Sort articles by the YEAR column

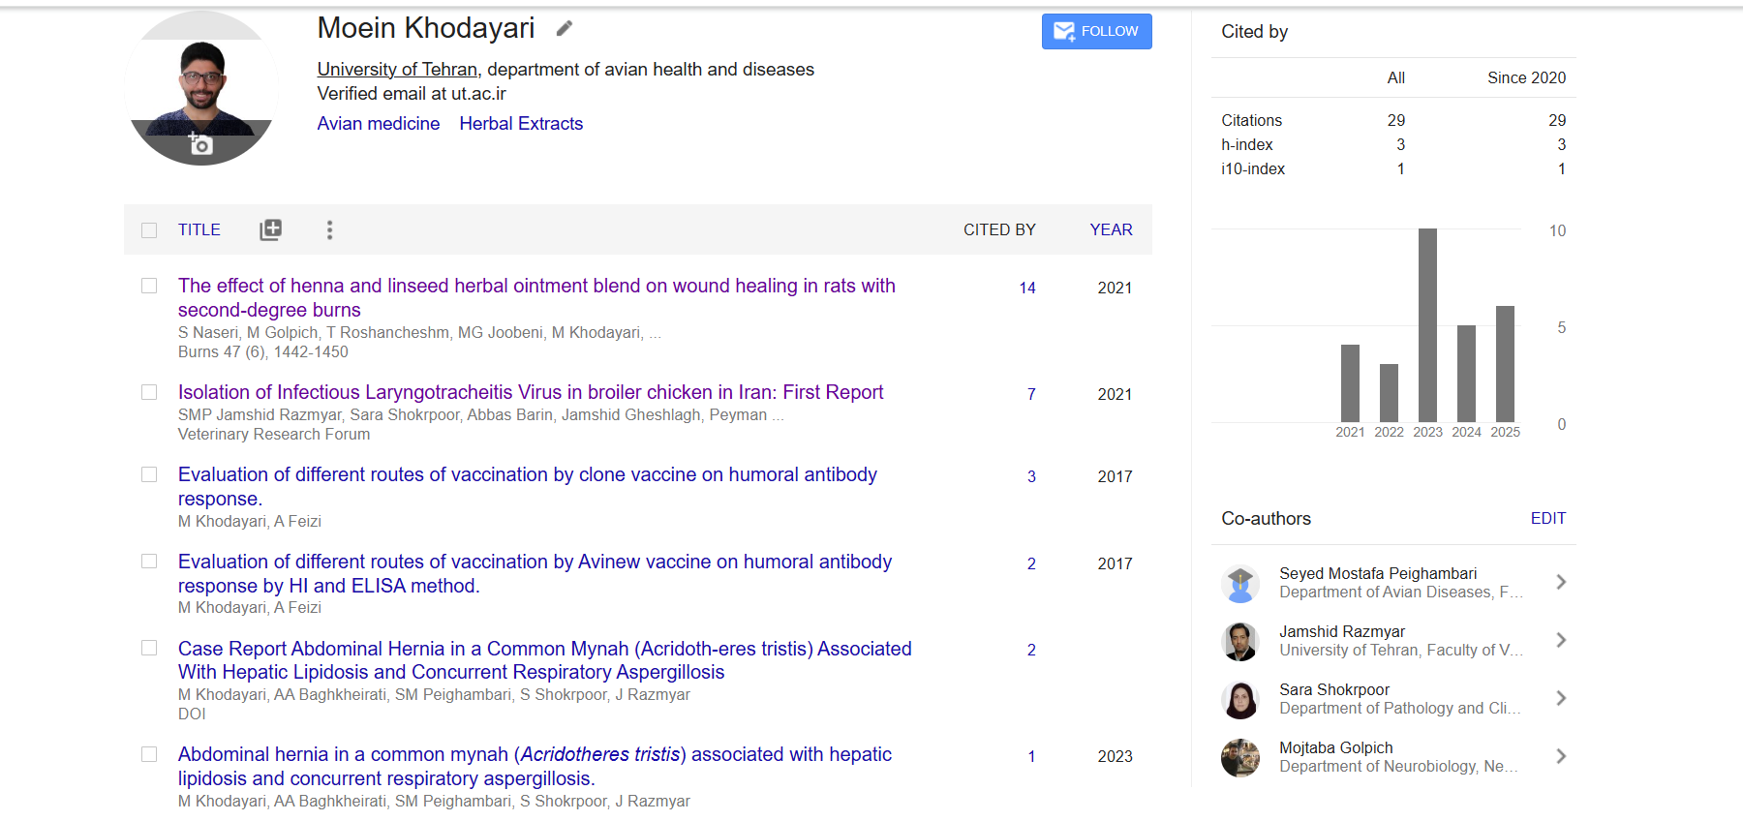pyautogui.click(x=1111, y=229)
